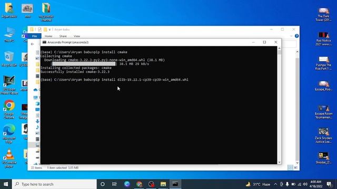Minimize the Anaconda Prompt window
This screenshot has height=189, width=337.
[x=253, y=42]
